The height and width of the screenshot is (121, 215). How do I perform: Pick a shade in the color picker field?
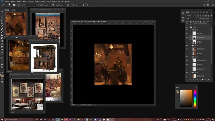(x=186, y=98)
